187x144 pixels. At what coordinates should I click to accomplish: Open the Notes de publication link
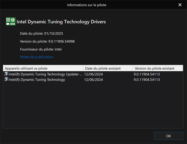[36, 57]
